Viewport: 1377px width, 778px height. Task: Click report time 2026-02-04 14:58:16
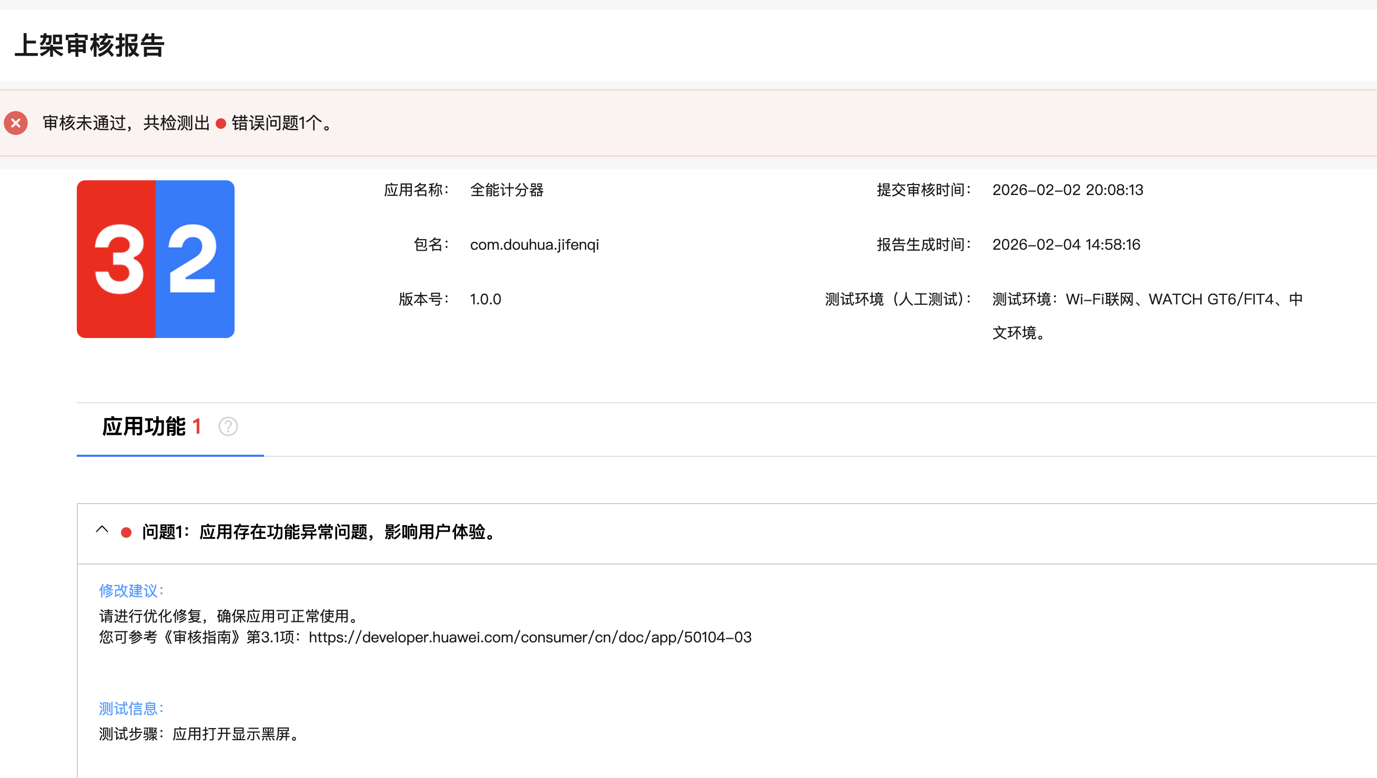pos(1066,245)
